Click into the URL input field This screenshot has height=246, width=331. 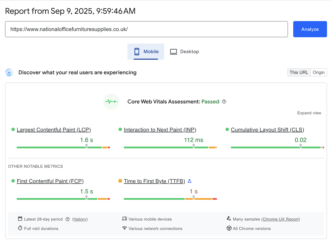point(146,29)
